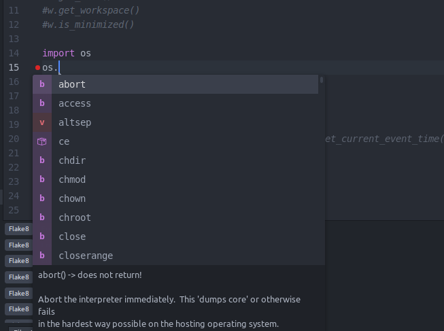Click the package icon beside ce
The width and height of the screenshot is (444, 331).
tap(42, 141)
